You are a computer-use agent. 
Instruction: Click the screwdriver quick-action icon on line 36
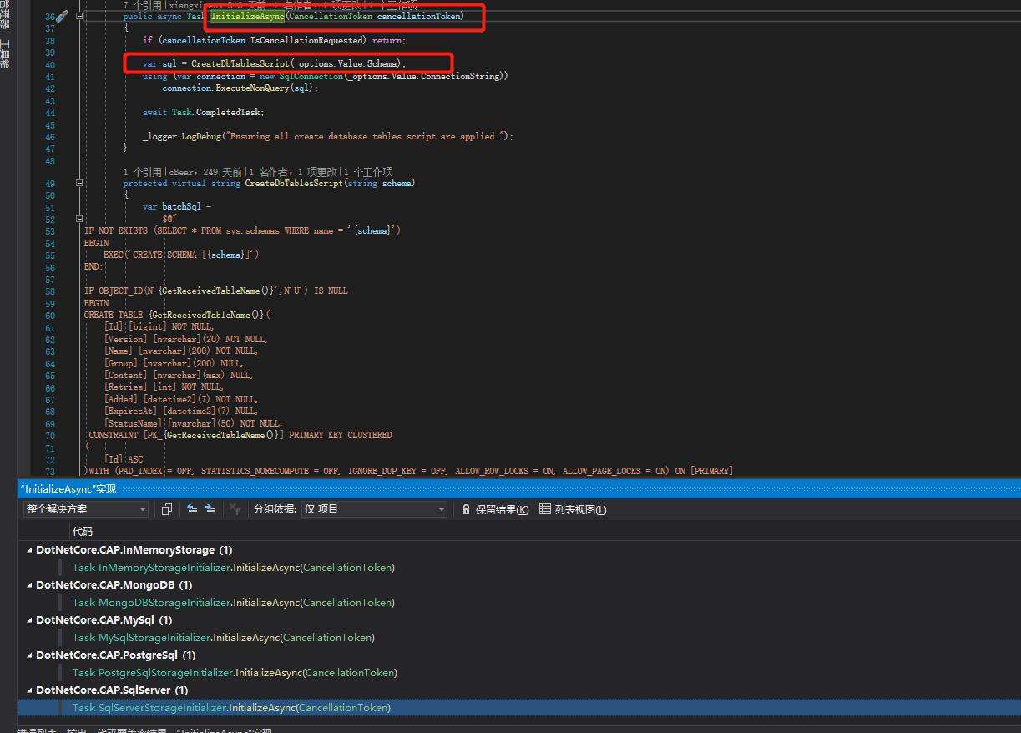pyautogui.click(x=62, y=17)
